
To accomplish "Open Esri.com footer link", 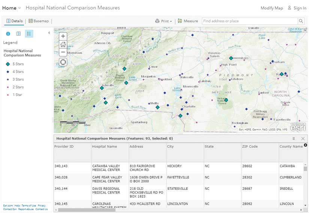I will pyautogui.click(x=8, y=205).
